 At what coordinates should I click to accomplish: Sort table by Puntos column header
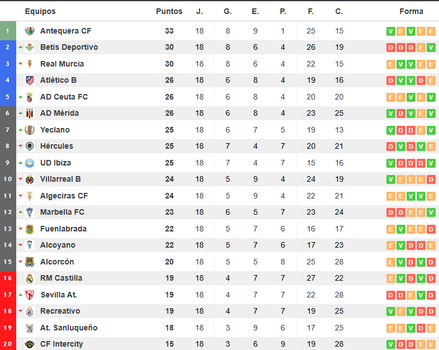(169, 11)
